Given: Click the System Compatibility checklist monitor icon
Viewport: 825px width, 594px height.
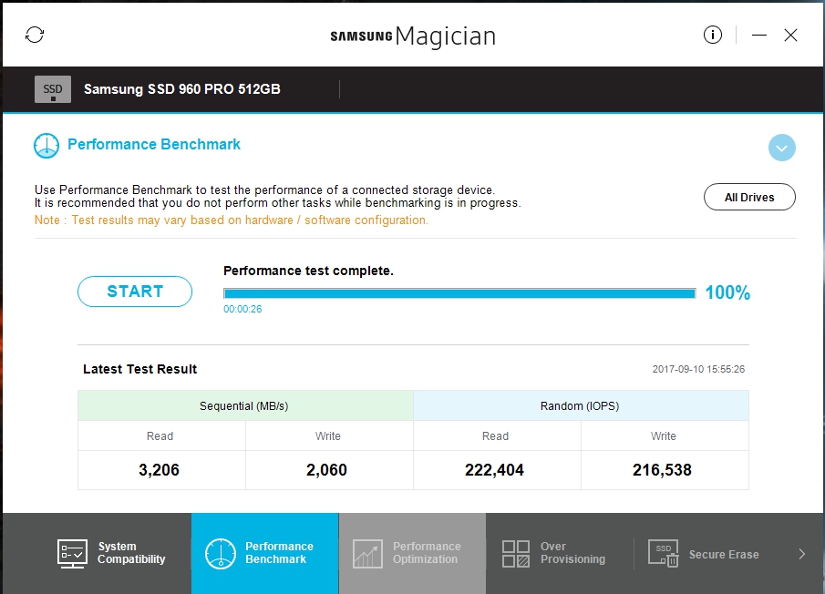Looking at the screenshot, I should (x=72, y=554).
